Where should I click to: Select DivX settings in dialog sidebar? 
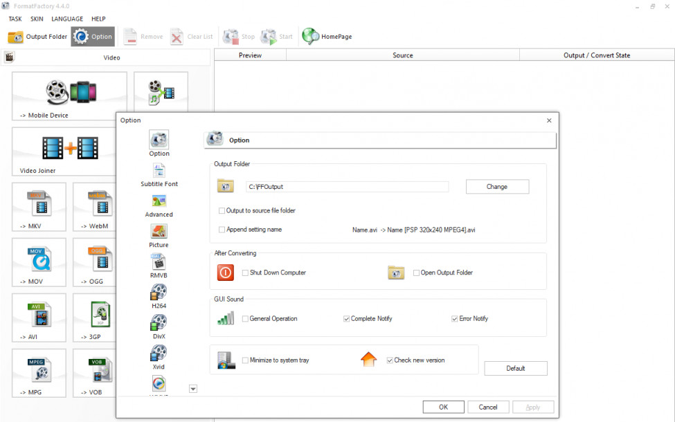click(159, 327)
